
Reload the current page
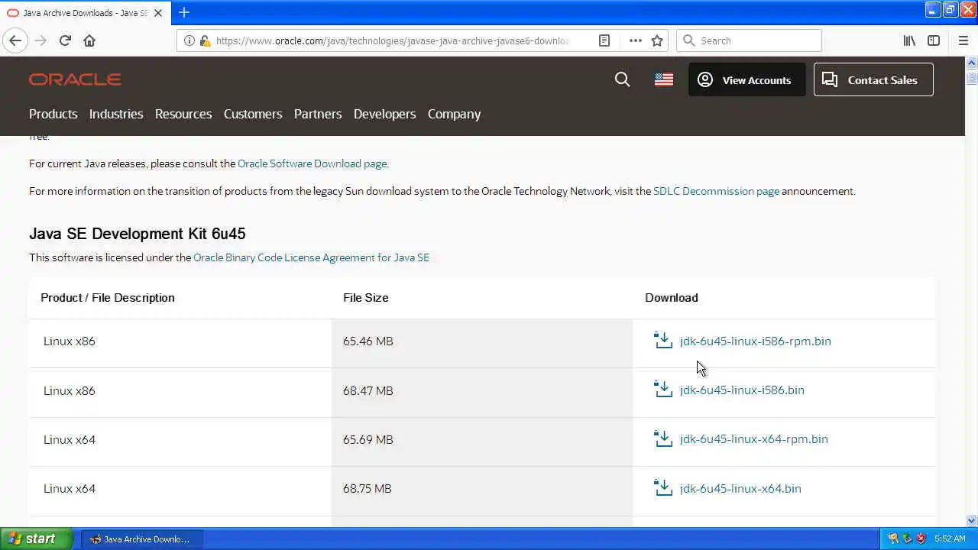click(65, 40)
